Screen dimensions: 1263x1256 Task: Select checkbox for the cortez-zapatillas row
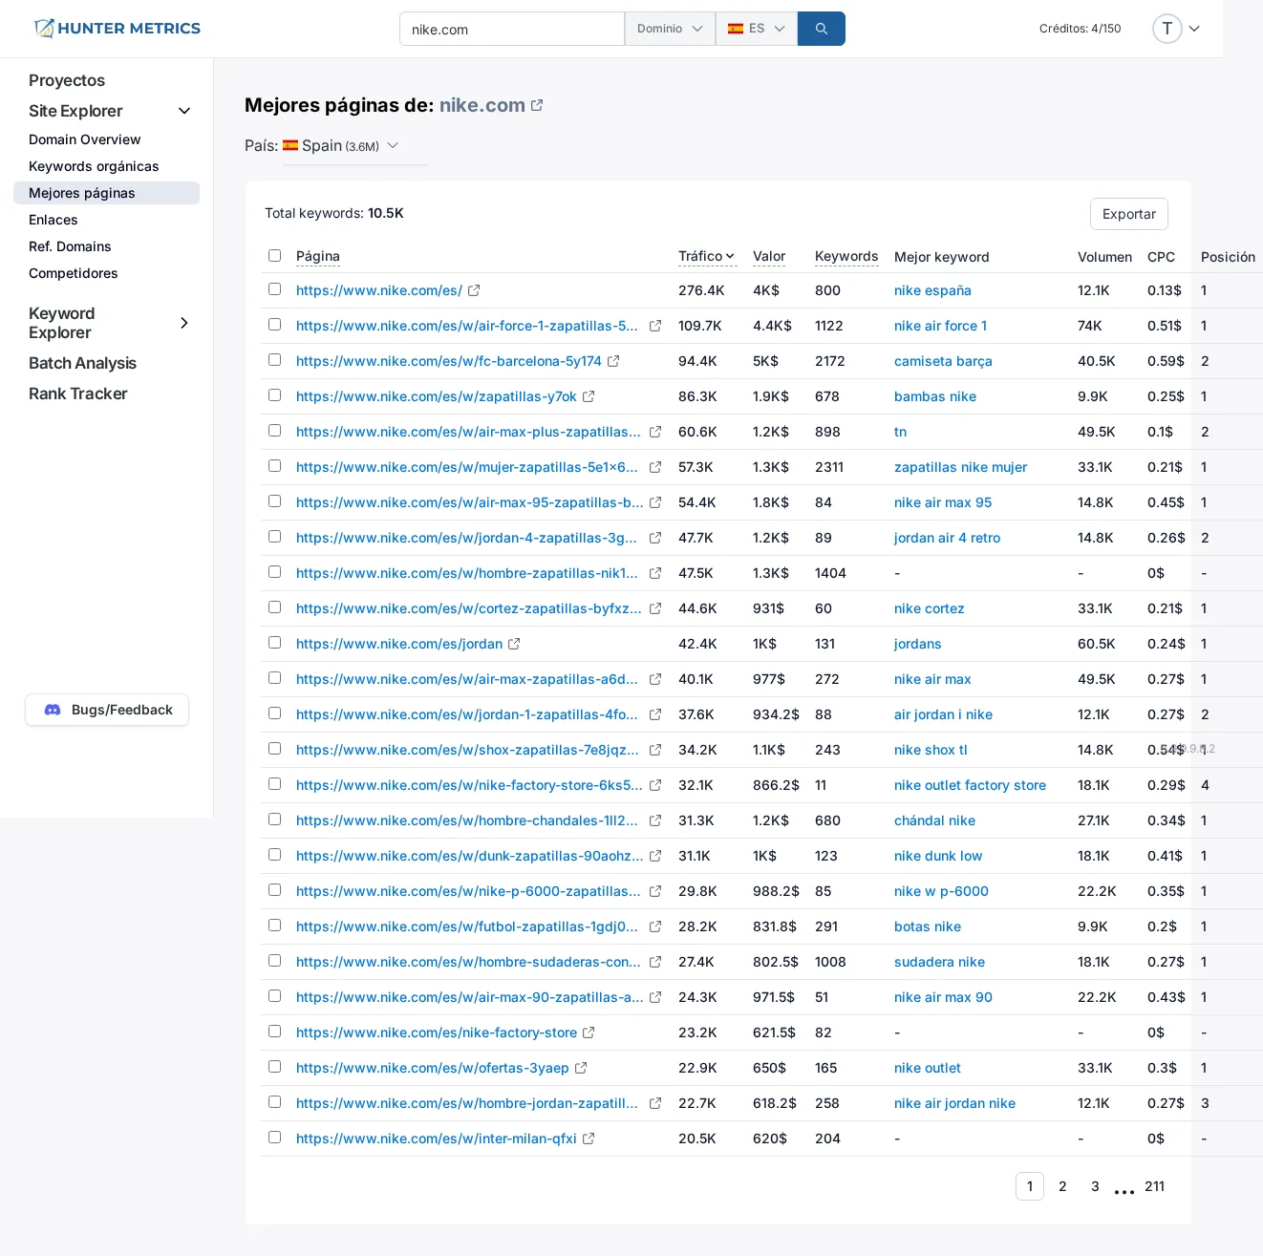tap(275, 607)
